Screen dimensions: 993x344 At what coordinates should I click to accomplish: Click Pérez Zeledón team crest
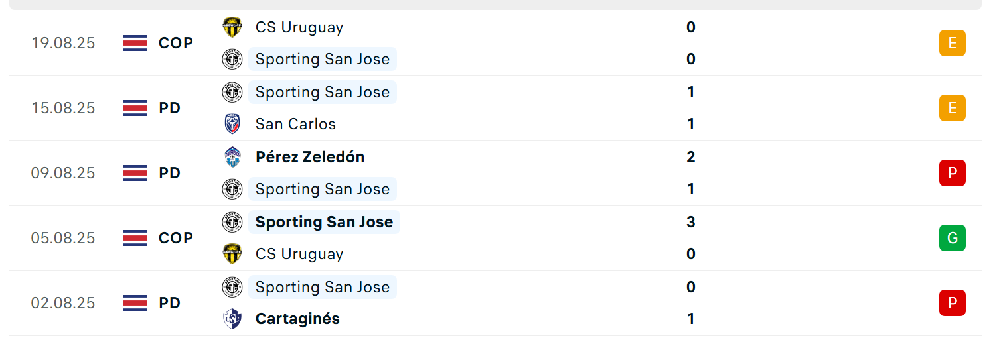(x=232, y=157)
